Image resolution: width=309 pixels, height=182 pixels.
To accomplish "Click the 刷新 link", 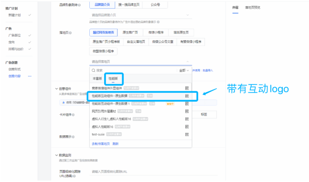I will tap(116, 144).
